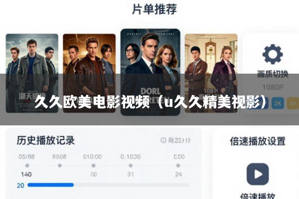This screenshot has height=199, width=299.
Task: Select the last timeline marker dot above 24
Action: (x=178, y=166)
